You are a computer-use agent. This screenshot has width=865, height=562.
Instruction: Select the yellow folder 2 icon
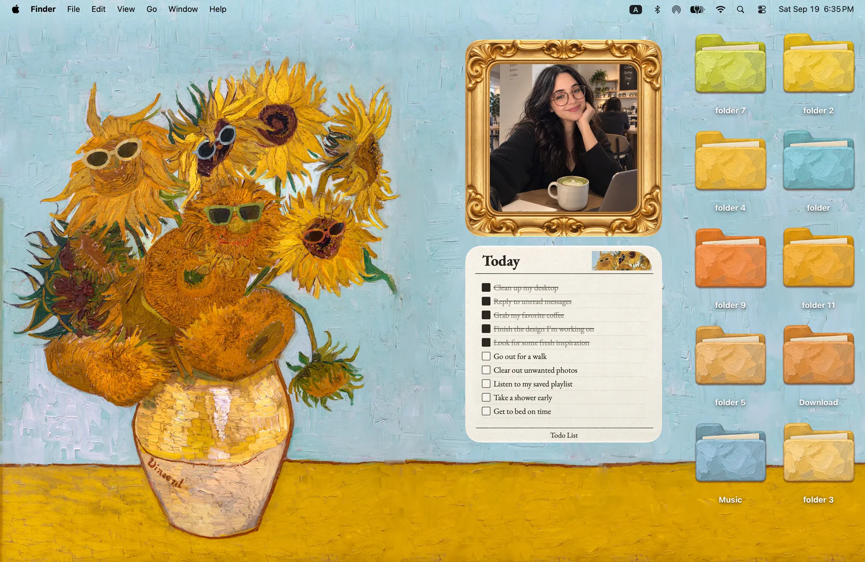coord(818,64)
